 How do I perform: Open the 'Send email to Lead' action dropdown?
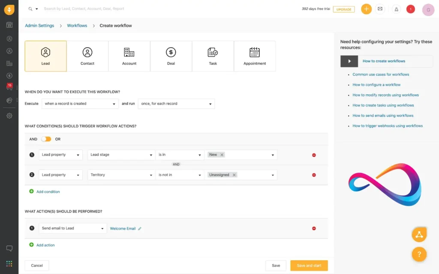tap(72, 229)
